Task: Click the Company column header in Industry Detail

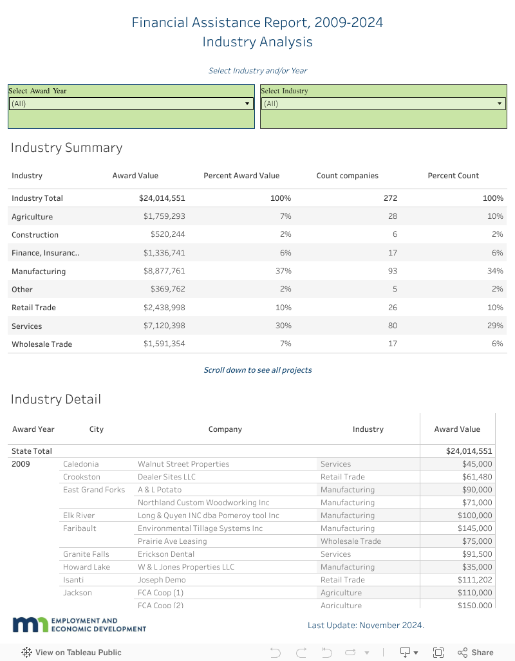Action: tap(225, 429)
